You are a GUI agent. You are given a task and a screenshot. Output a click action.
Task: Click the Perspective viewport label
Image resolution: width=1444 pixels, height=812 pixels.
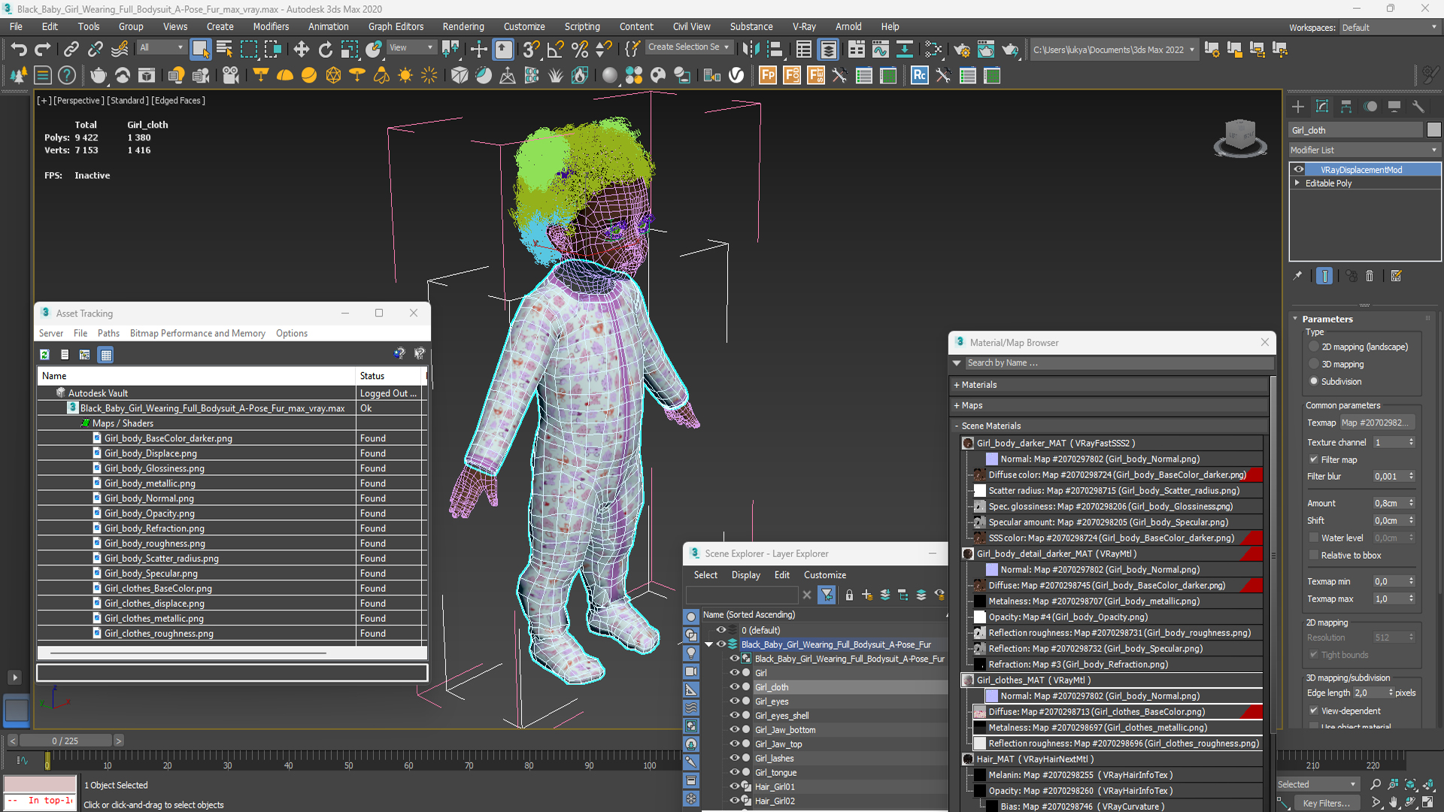(x=77, y=100)
